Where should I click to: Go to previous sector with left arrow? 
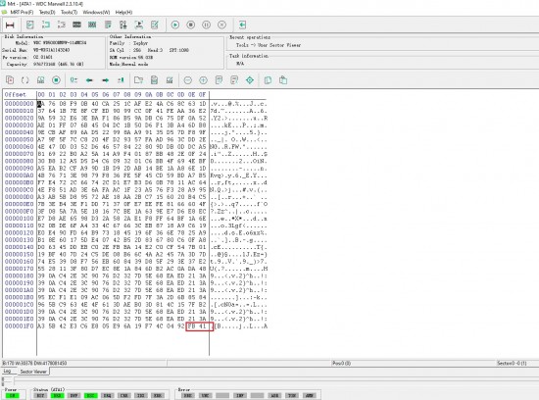tap(89, 80)
